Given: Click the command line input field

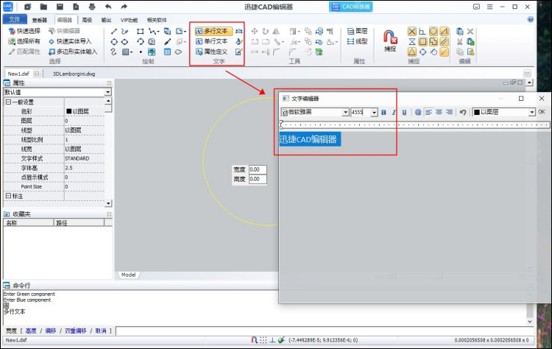Looking at the screenshot, I should point(325,331).
